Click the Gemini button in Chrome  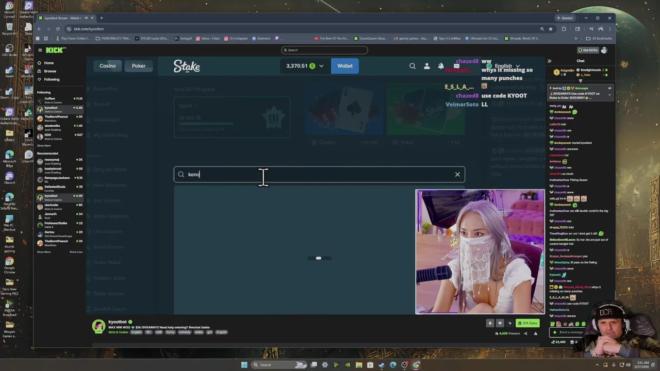click(565, 18)
